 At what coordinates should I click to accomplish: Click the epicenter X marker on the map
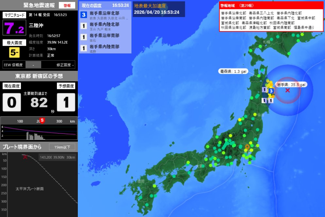[x=288, y=91]
